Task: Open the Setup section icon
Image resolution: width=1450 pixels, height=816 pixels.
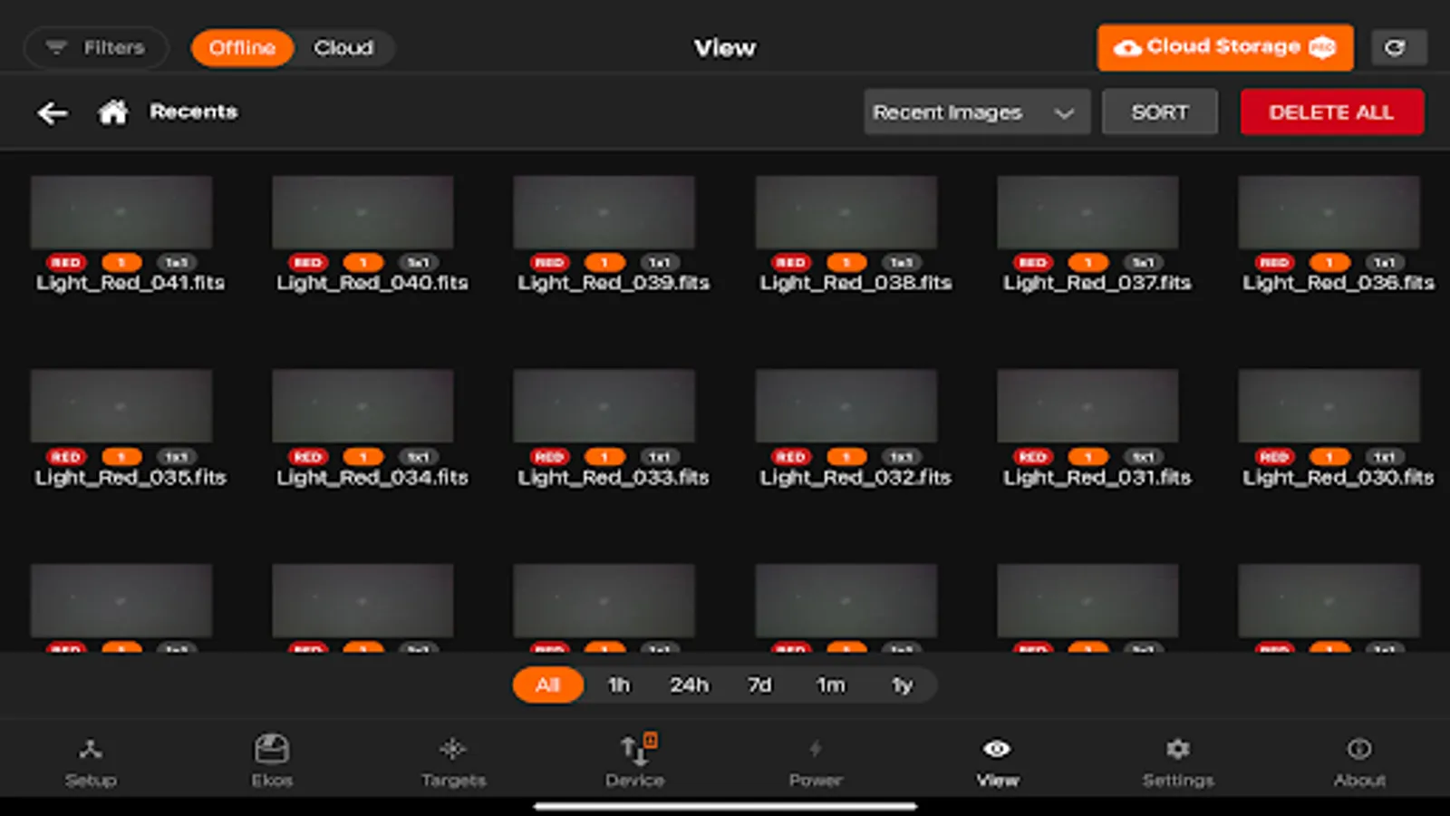Action: point(90,749)
